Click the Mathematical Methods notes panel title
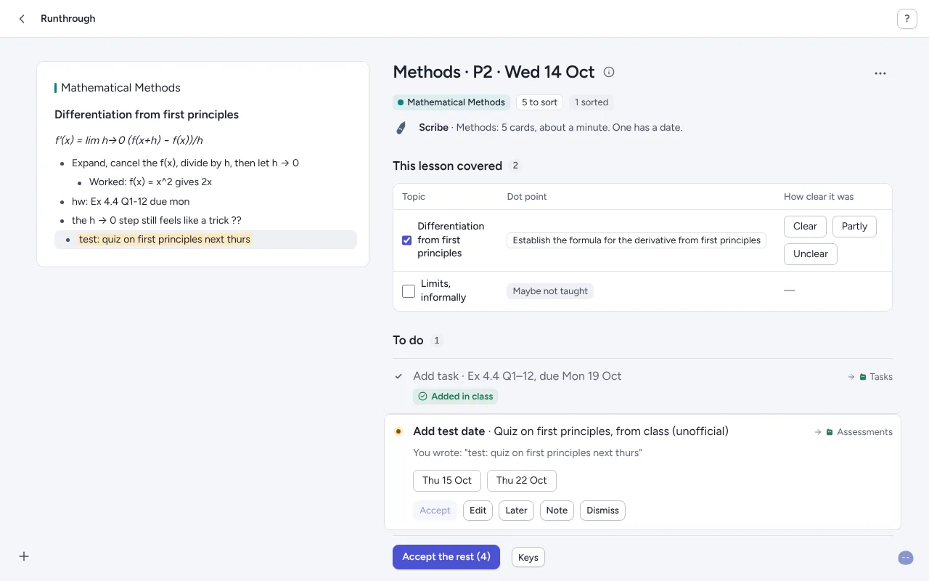This screenshot has width=929, height=581. coord(120,88)
